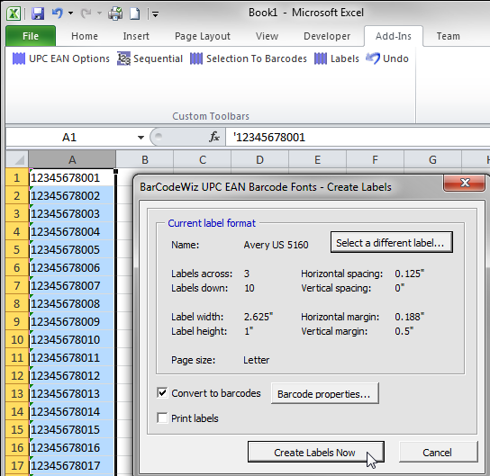Screen dimensions: 490x476
Task: Click the Excel application icon in title bar
Action: tap(14, 13)
